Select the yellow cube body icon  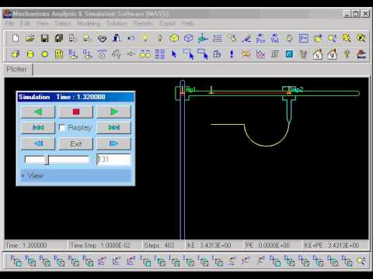click(16, 54)
